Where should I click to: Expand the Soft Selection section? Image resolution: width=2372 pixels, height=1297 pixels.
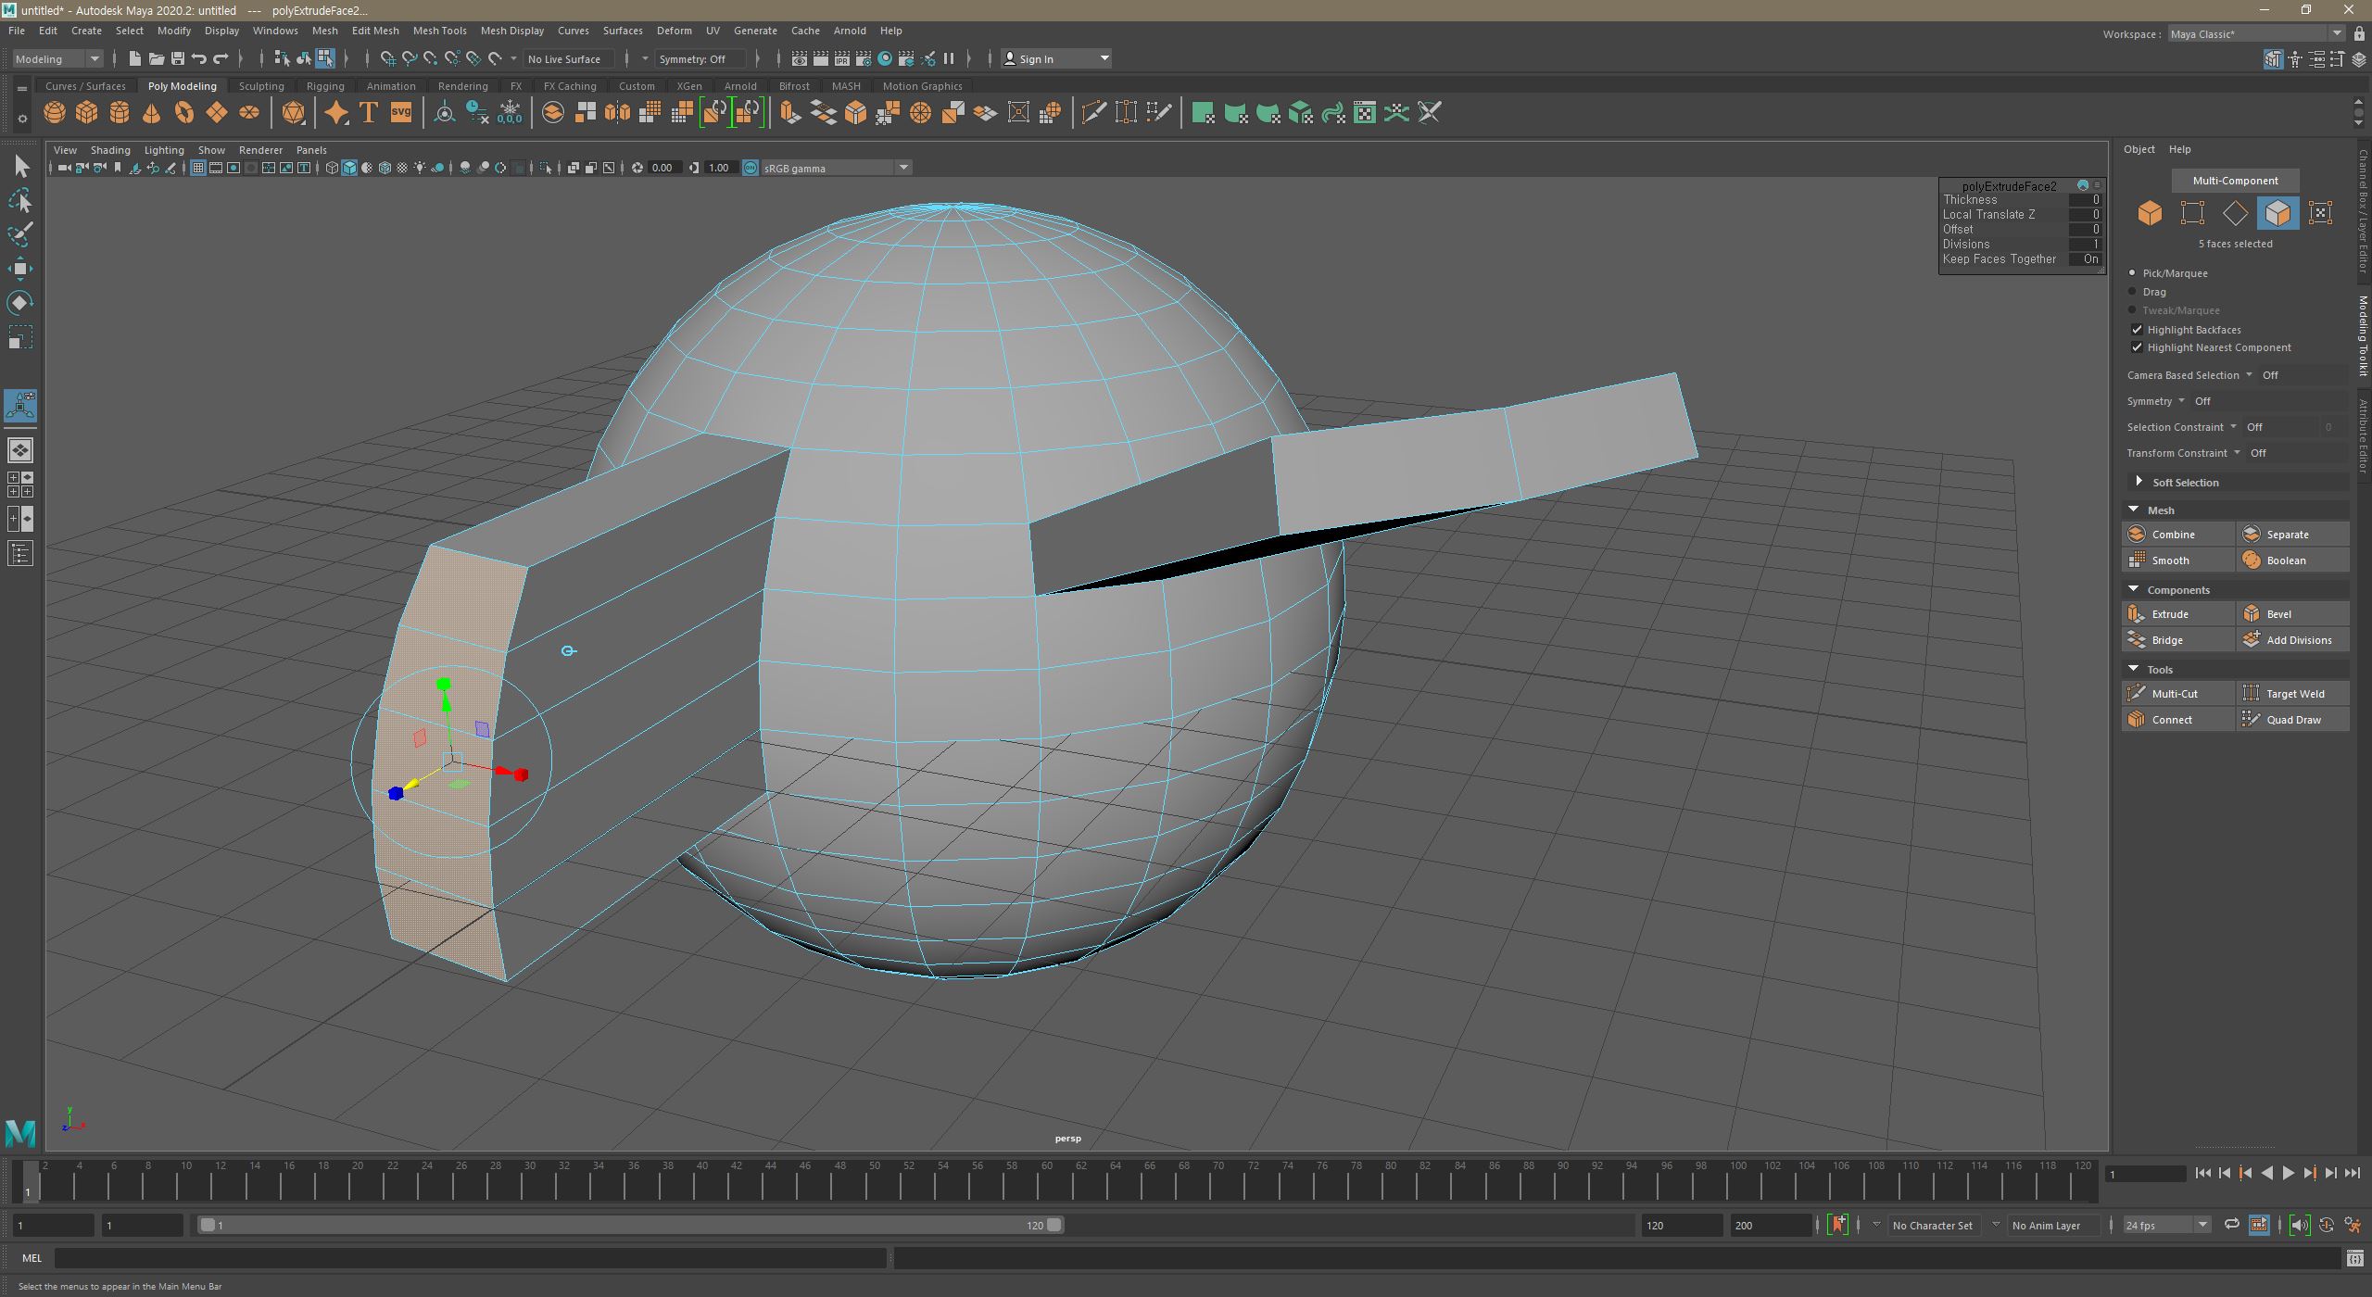(x=2139, y=482)
